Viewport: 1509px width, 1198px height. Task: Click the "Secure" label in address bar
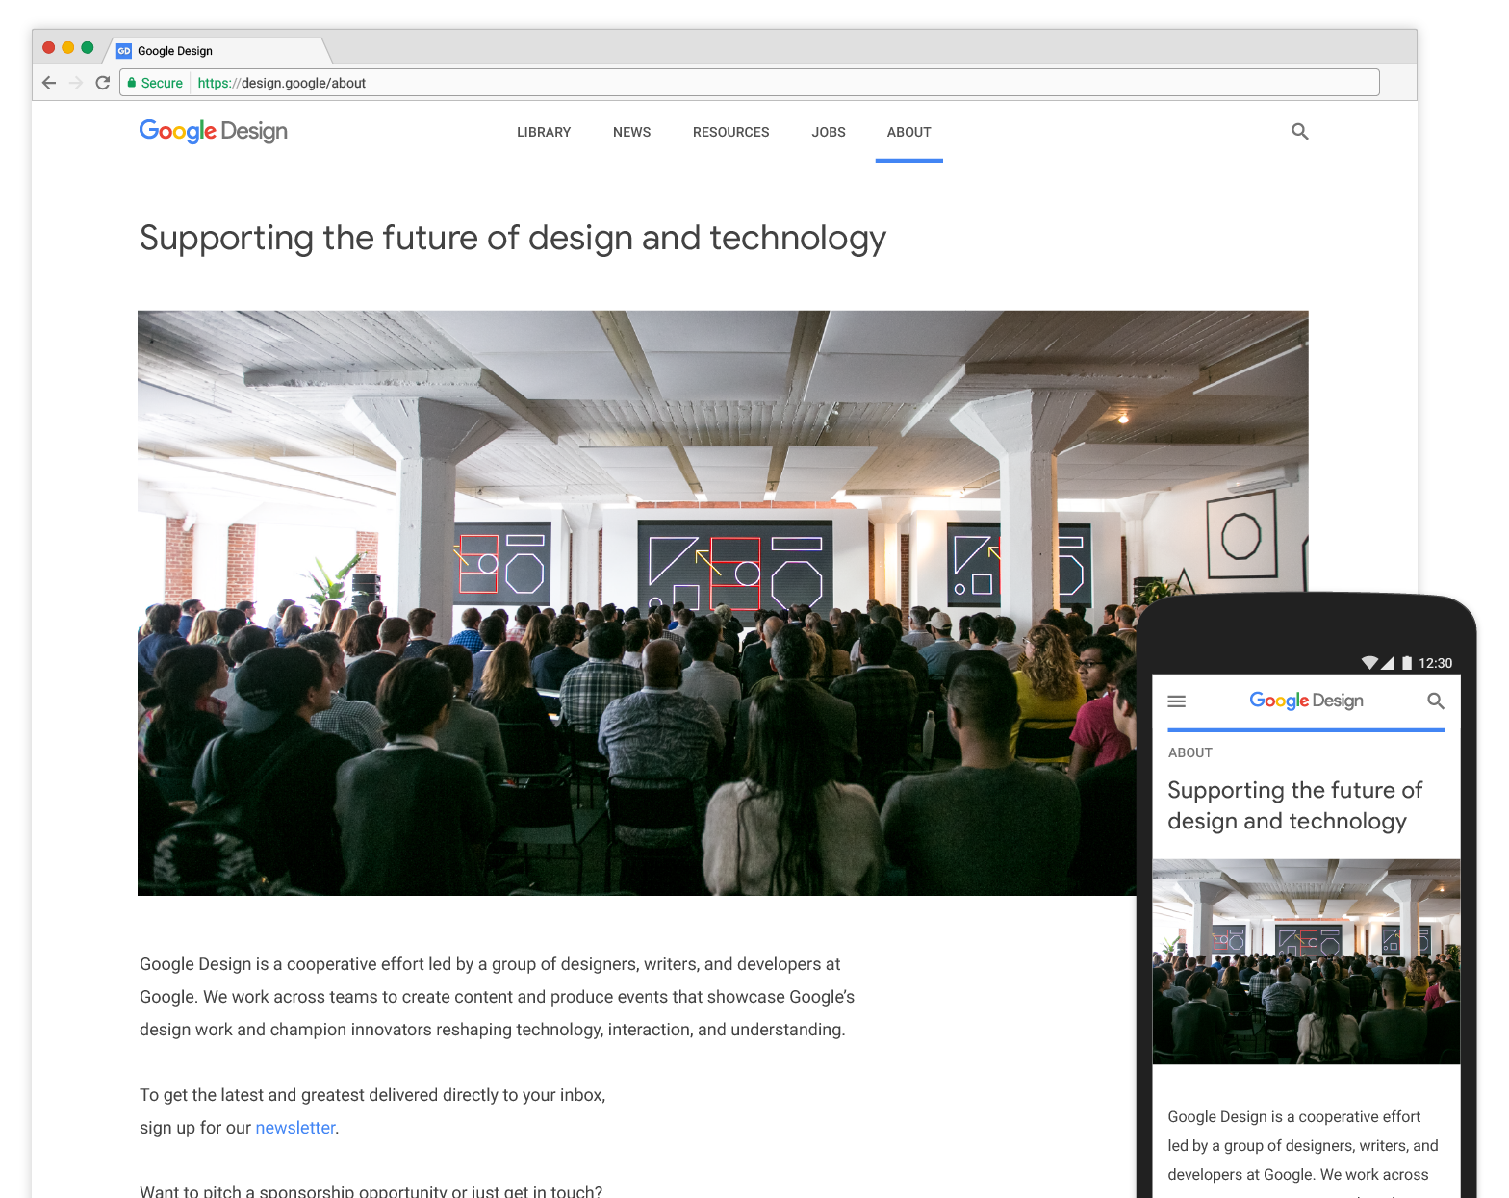[x=162, y=83]
